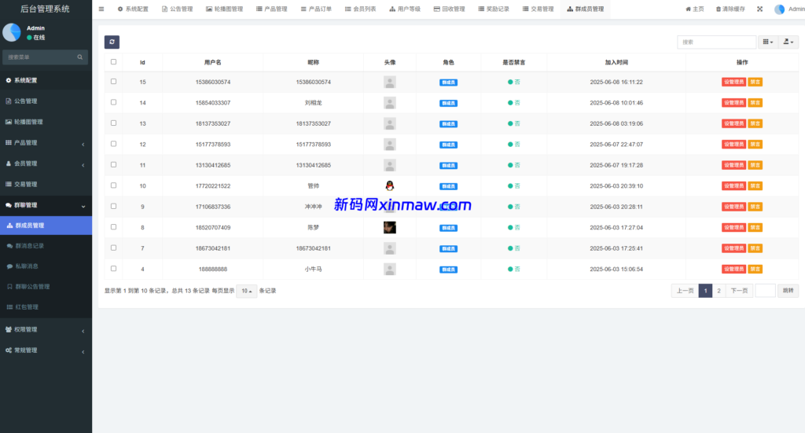Click the refresh table icon button

[112, 42]
